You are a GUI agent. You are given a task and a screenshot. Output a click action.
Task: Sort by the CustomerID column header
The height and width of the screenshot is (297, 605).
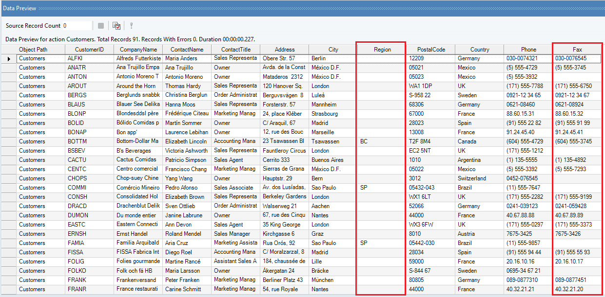(89, 49)
